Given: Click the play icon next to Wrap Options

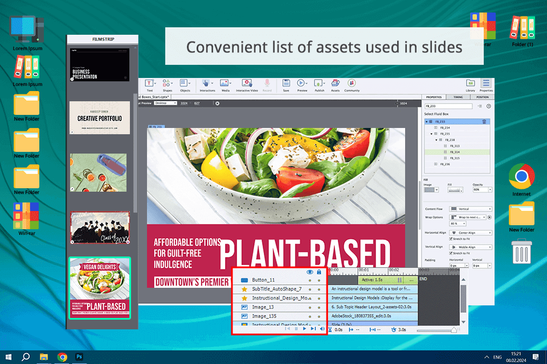Looking at the screenshot, I should (489, 217).
